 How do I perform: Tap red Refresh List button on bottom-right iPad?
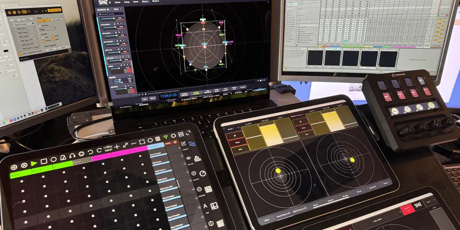point(407,209)
